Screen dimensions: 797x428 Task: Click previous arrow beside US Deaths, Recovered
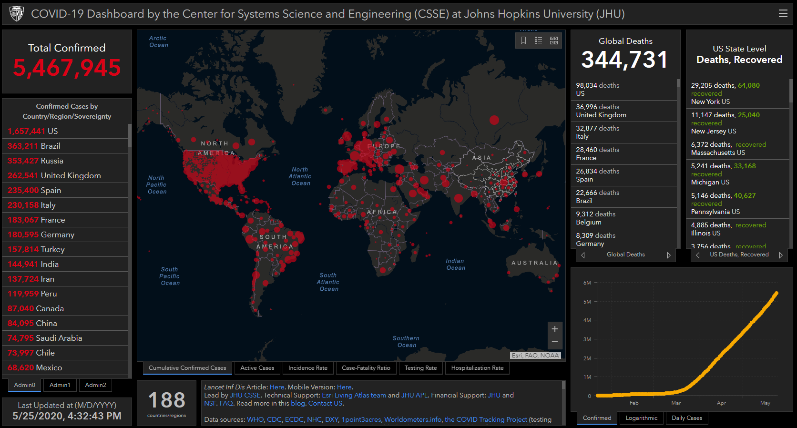(698, 255)
